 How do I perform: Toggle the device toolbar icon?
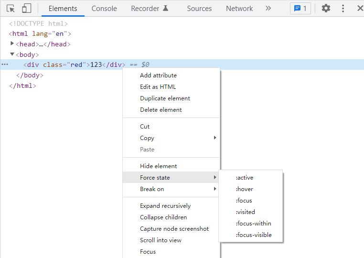tap(27, 8)
